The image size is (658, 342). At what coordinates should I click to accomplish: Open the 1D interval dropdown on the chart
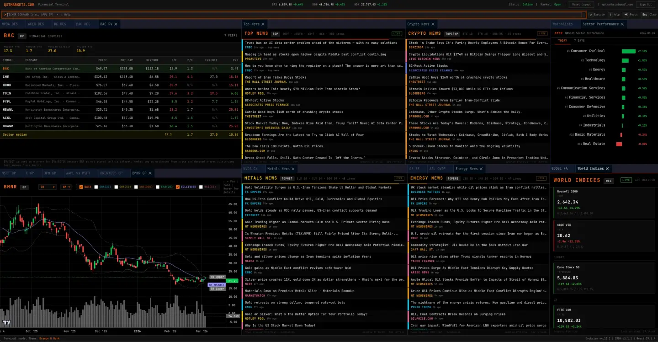click(x=48, y=187)
